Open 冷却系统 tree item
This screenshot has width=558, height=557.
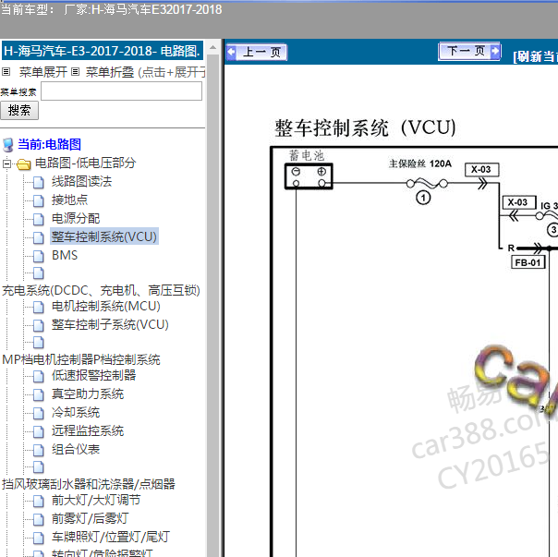tap(76, 413)
